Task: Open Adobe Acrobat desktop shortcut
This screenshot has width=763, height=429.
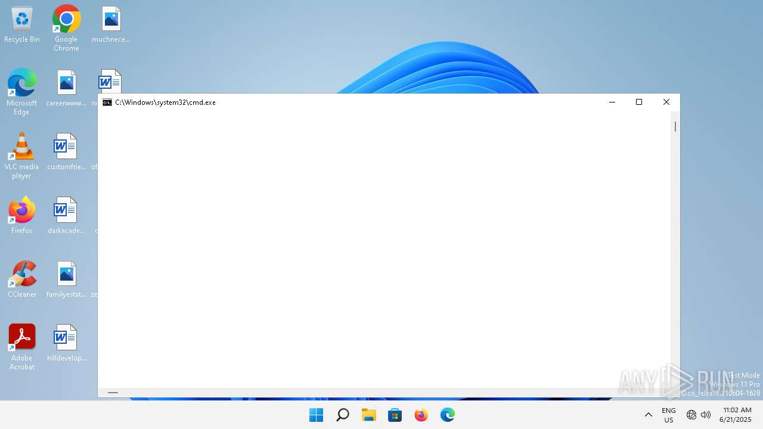Action: [x=21, y=347]
